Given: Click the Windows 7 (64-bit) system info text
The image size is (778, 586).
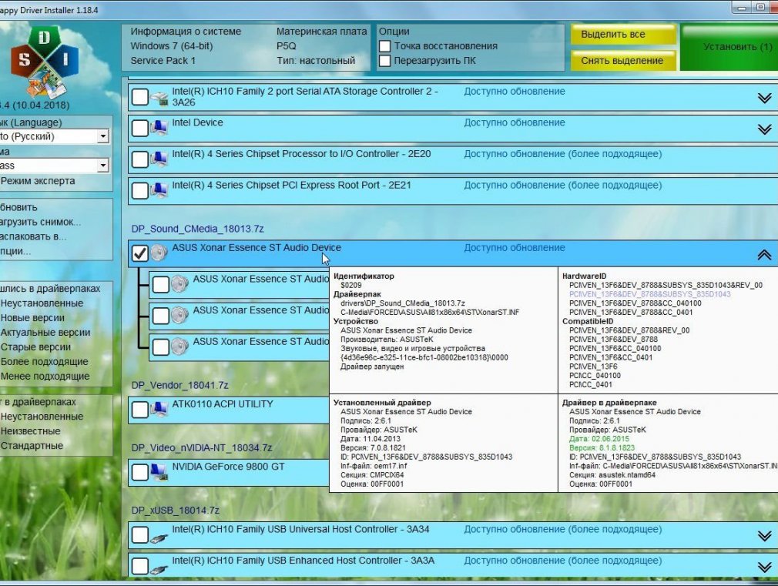Looking at the screenshot, I should [172, 46].
